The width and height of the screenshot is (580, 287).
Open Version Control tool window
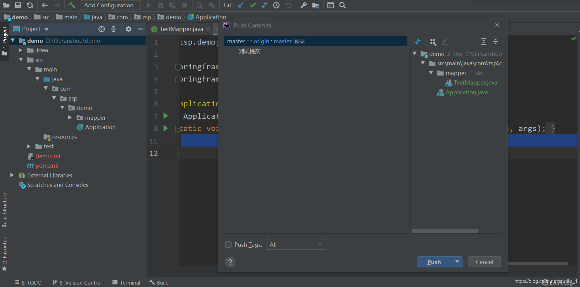(77, 283)
